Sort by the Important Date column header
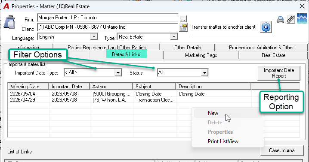 tap(69, 87)
